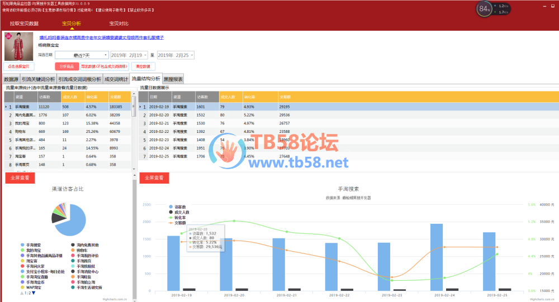
Task: Click the 点击选择宝贝 button
Action: tap(18, 66)
